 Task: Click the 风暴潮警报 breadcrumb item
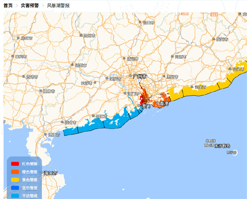coord(58,6)
